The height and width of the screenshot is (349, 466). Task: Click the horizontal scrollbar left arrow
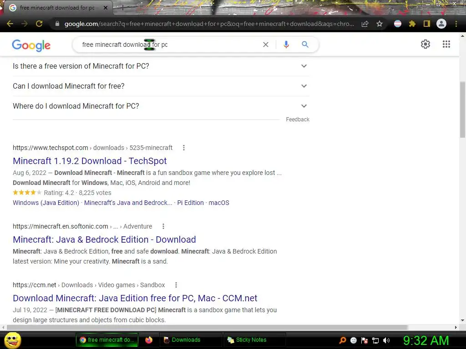3,327
